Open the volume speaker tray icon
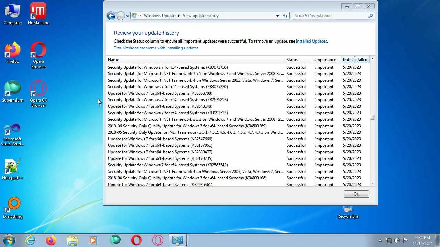440x247 pixels. click(397, 240)
